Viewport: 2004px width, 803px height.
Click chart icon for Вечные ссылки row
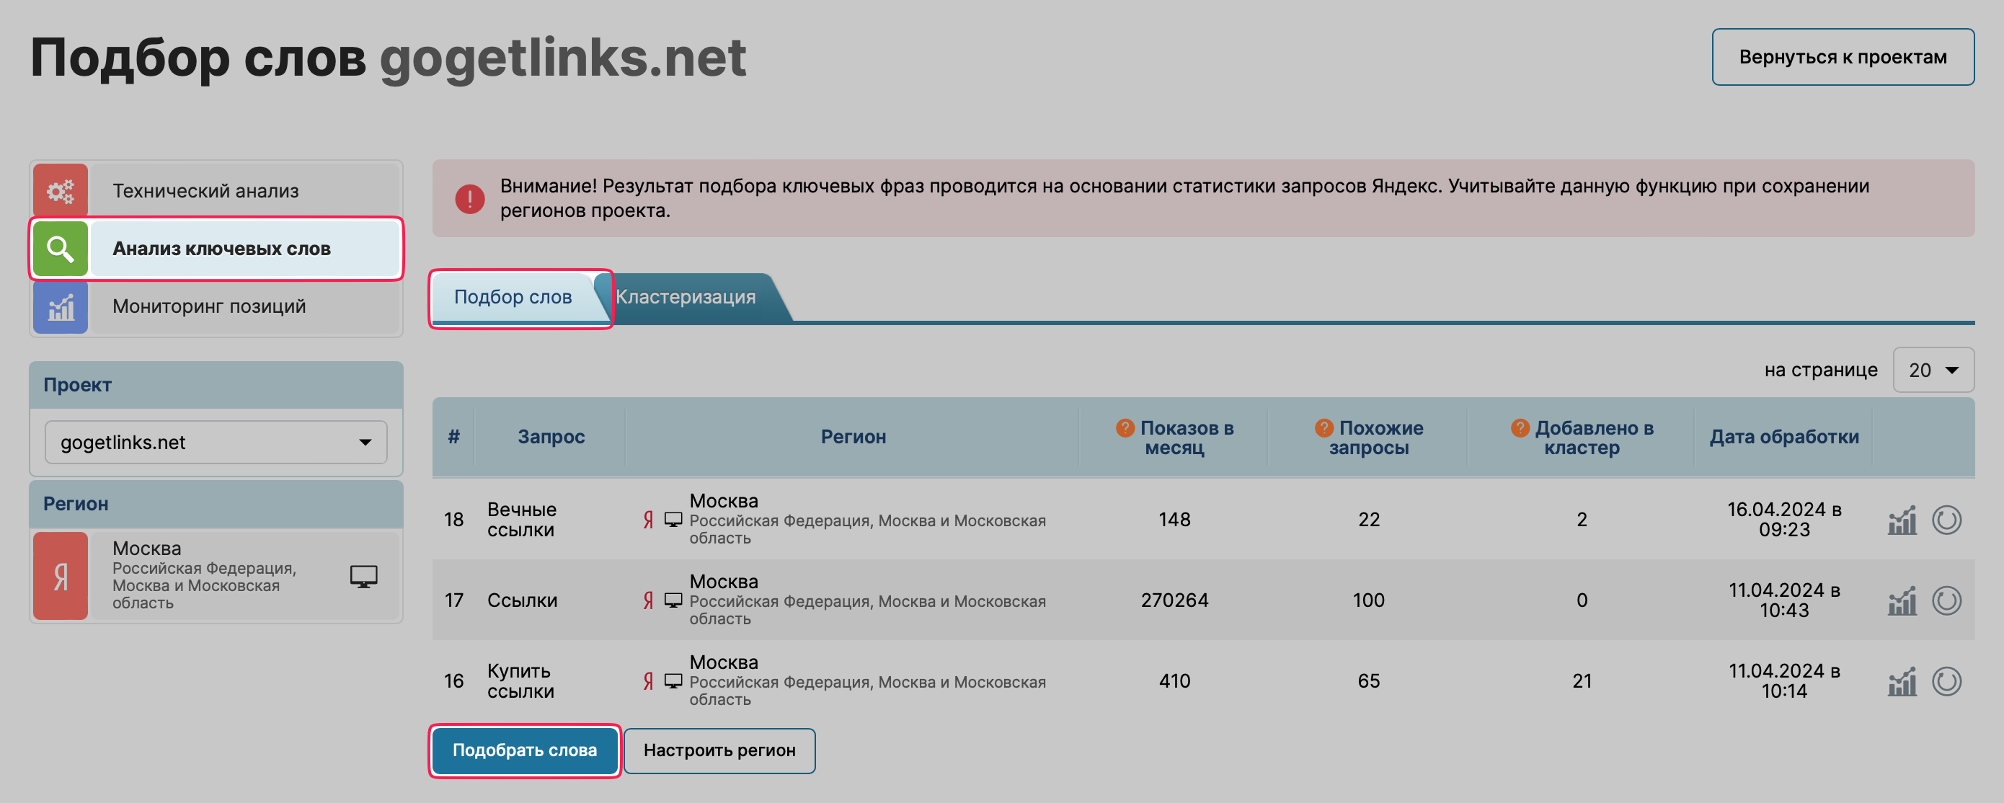point(1902,520)
